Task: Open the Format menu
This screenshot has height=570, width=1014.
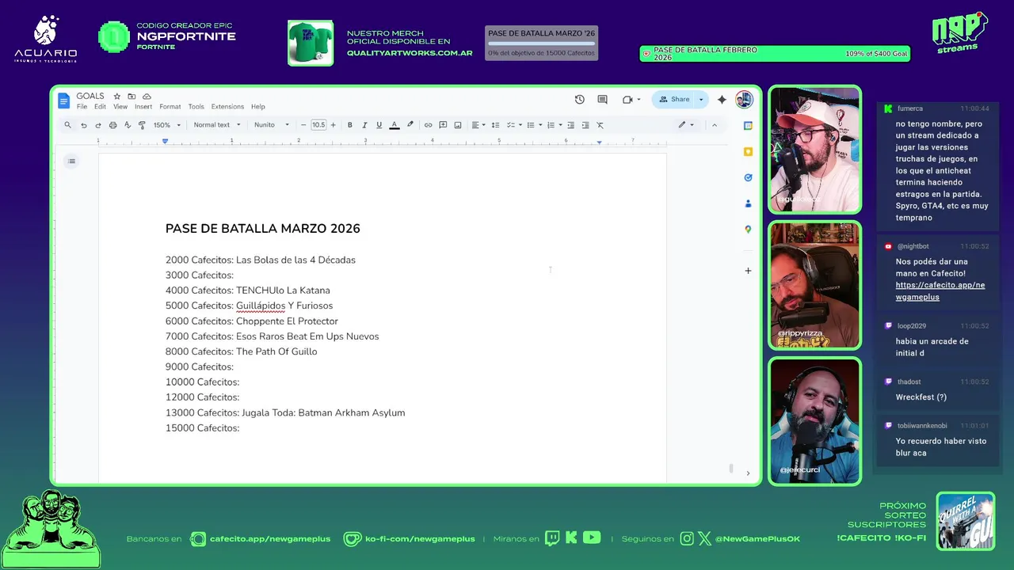Action: pyautogui.click(x=170, y=107)
